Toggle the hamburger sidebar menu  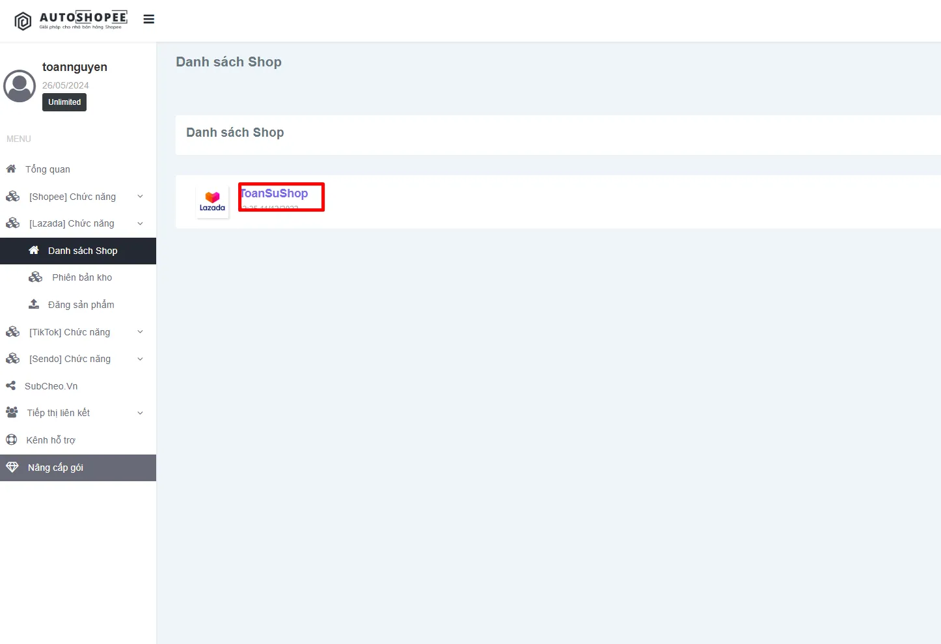149,20
